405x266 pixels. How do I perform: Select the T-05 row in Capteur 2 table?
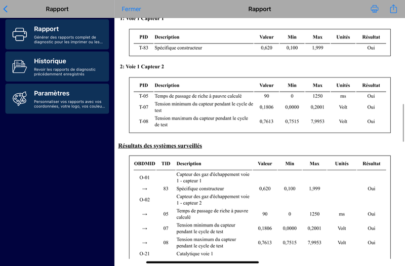pyautogui.click(x=260, y=96)
